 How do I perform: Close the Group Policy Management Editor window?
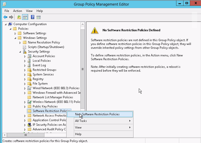click(196, 3)
